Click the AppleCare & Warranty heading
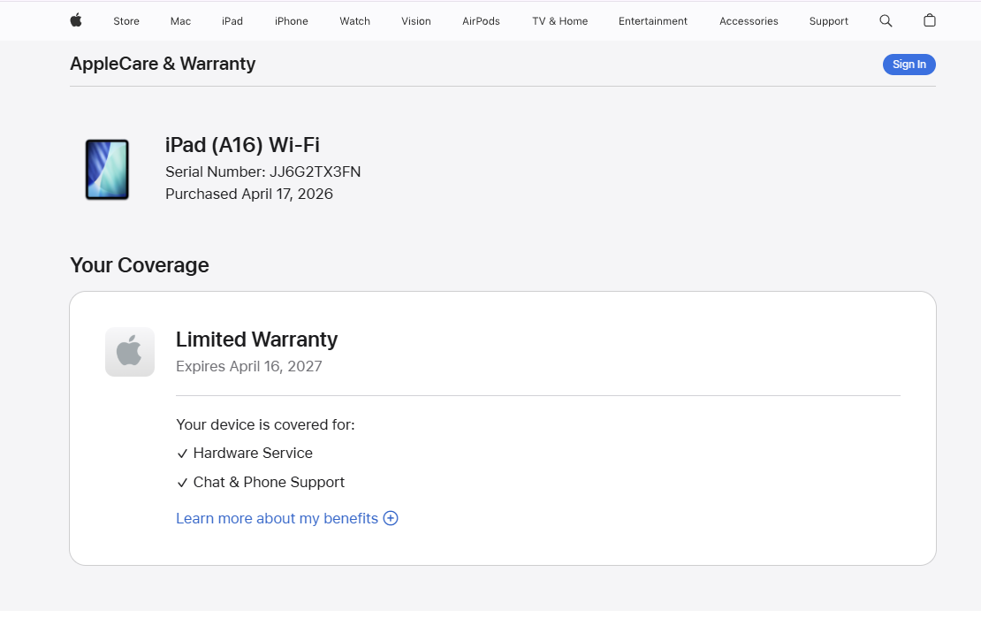 click(163, 64)
